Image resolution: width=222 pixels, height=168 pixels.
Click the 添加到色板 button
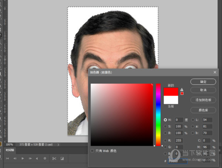(203, 100)
